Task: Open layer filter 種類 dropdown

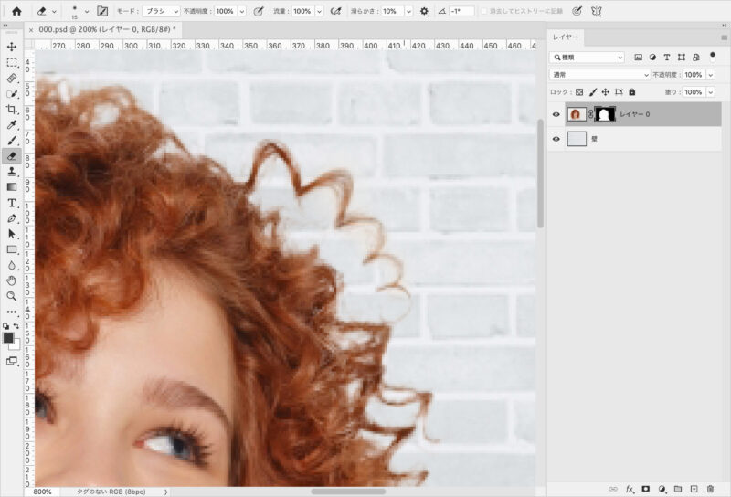Action: (x=587, y=58)
